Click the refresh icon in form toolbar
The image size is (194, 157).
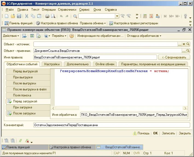click(32, 36)
